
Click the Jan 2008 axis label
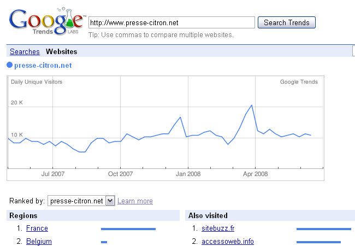188,174
